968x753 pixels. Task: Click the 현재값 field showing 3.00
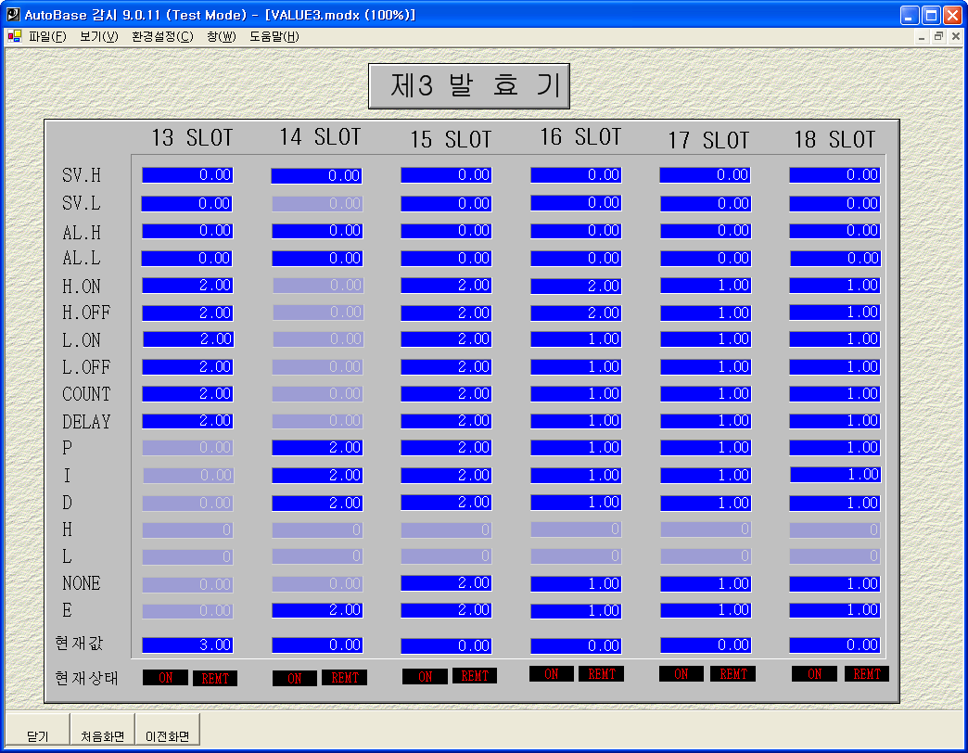tap(187, 645)
